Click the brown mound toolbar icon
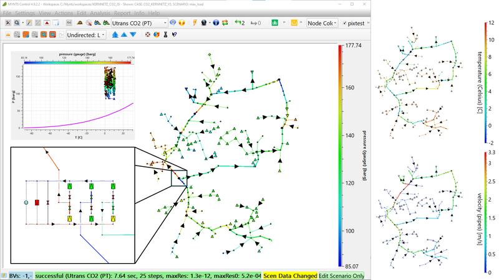This screenshot has width=499, height=280. tap(80, 23)
